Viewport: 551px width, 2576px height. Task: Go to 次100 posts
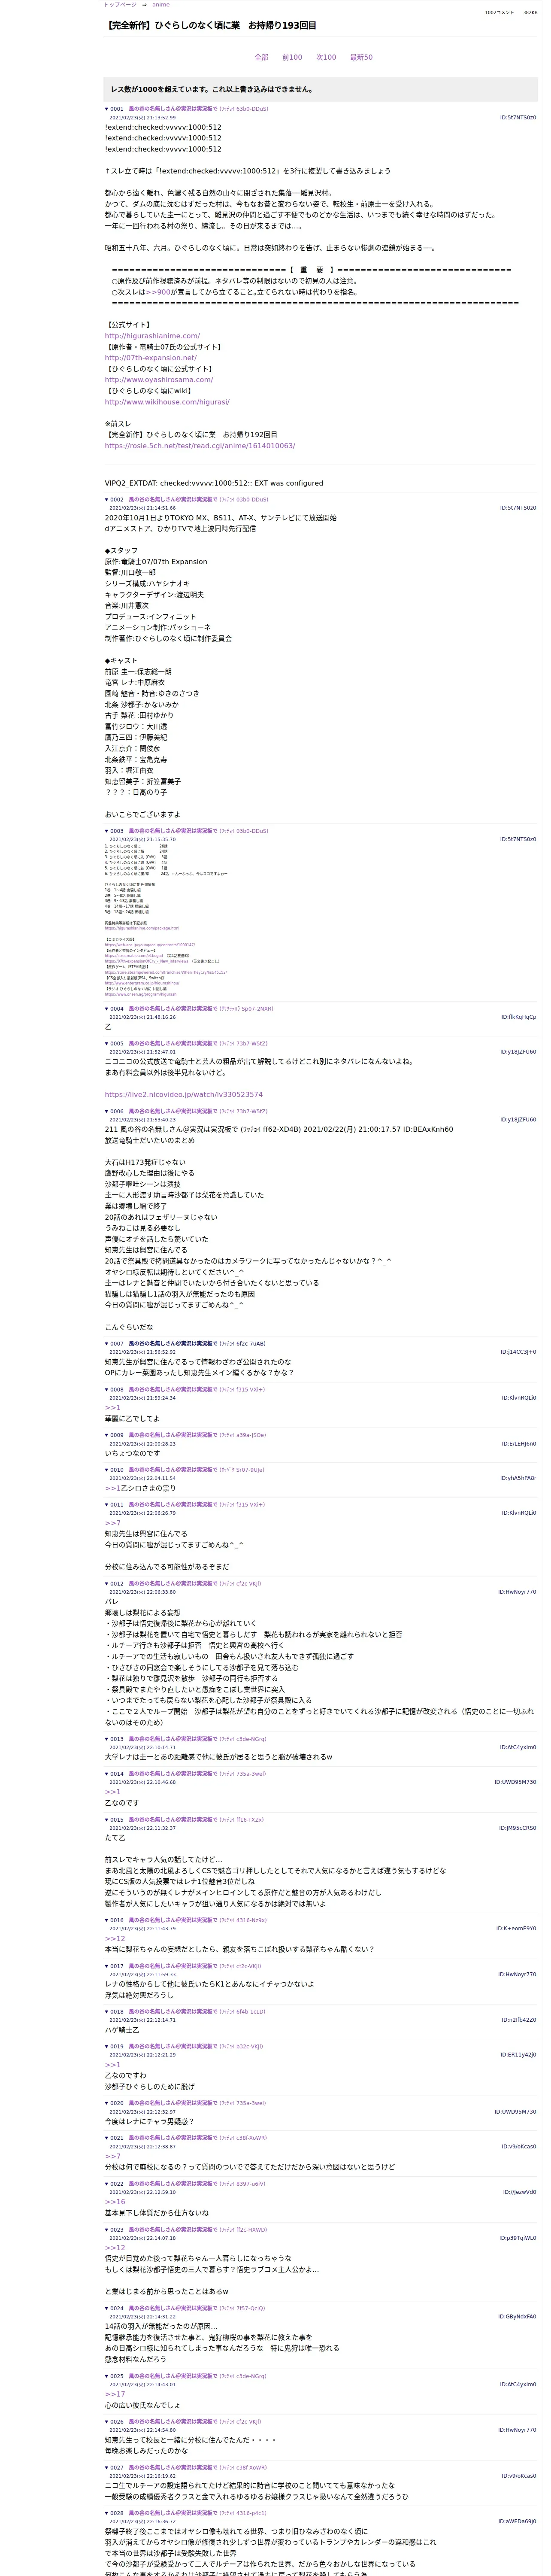[x=326, y=57]
